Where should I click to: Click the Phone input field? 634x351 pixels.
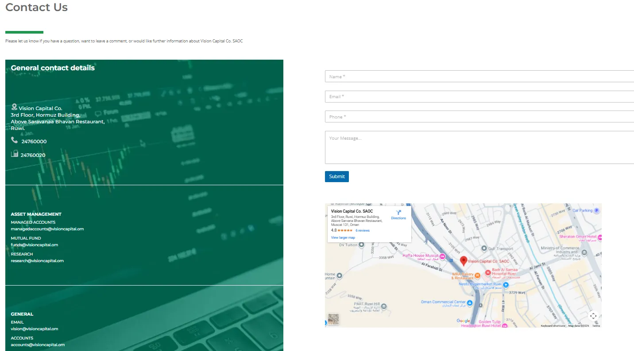click(x=479, y=117)
